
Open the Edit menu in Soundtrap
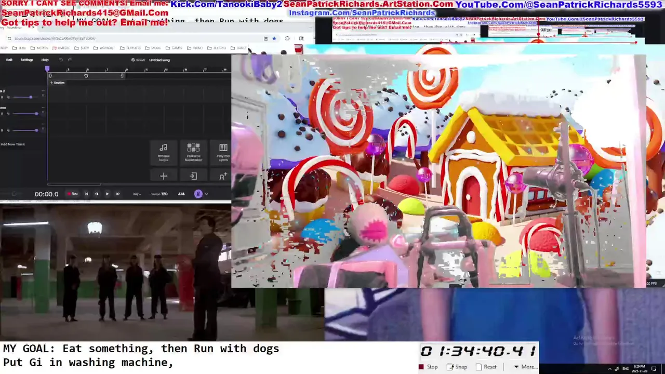click(9, 60)
